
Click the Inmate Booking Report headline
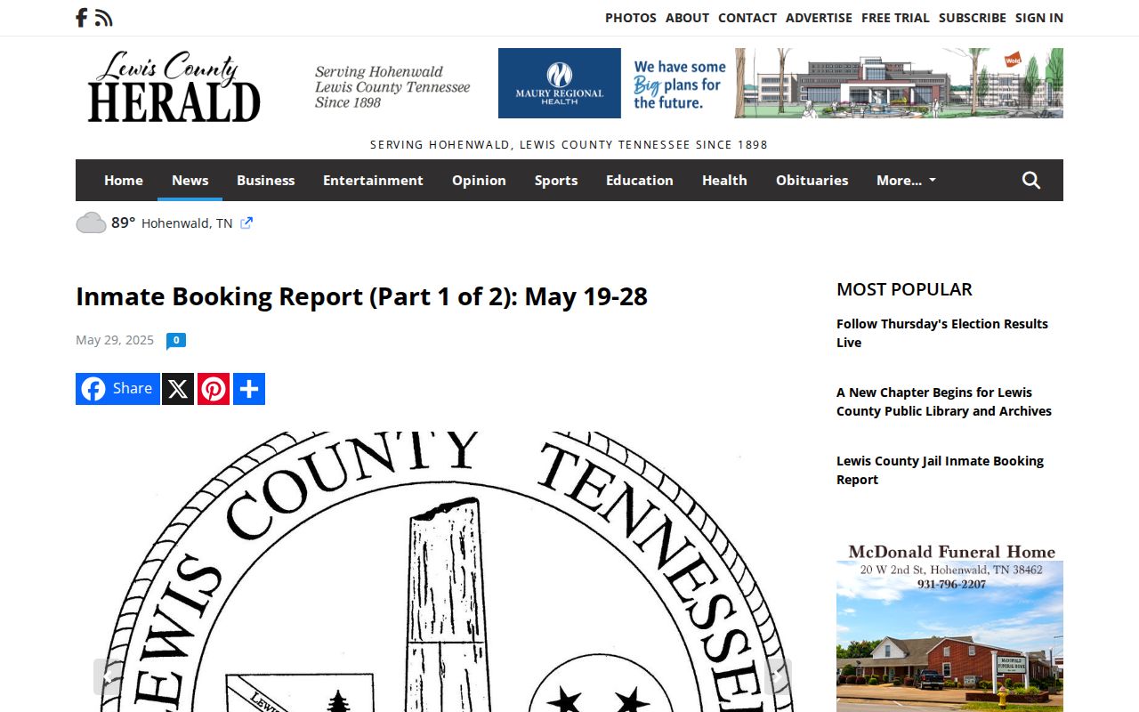pyautogui.click(x=361, y=296)
